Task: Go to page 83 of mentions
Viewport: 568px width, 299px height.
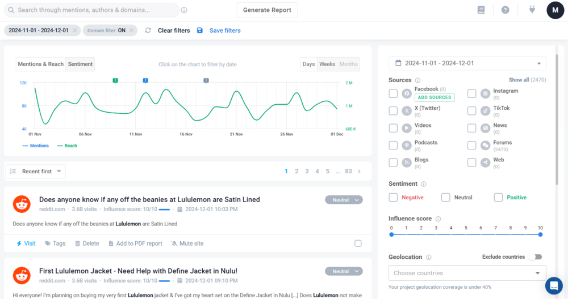Action: coord(349,171)
